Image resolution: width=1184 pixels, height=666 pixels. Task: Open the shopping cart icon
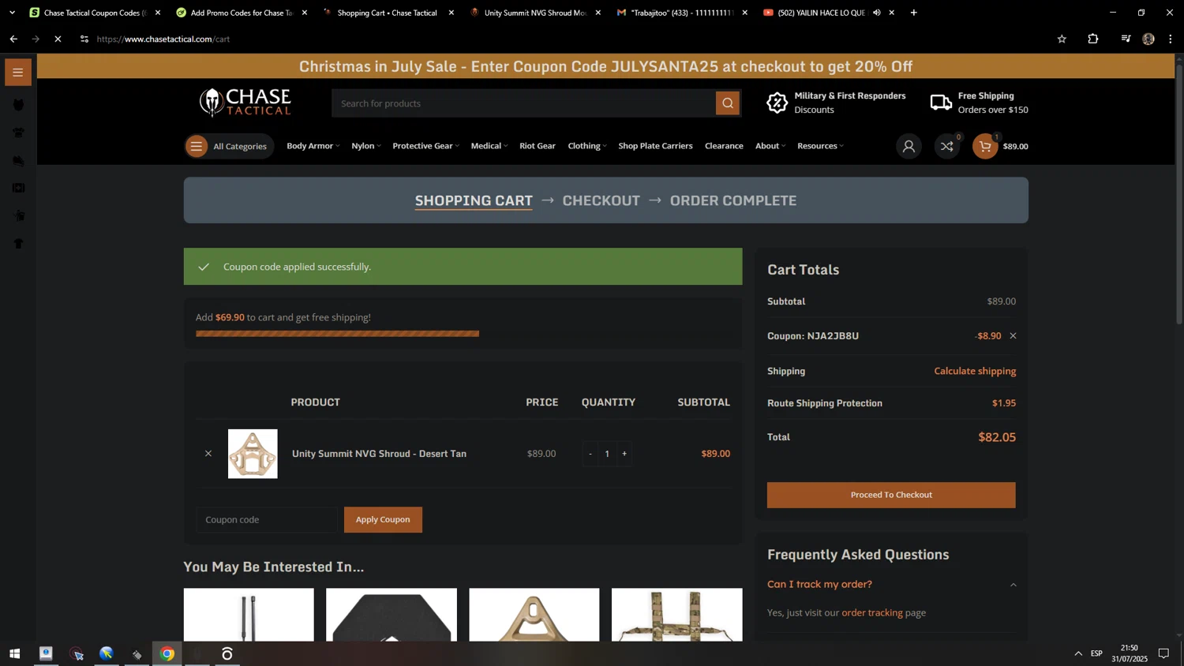(x=985, y=146)
